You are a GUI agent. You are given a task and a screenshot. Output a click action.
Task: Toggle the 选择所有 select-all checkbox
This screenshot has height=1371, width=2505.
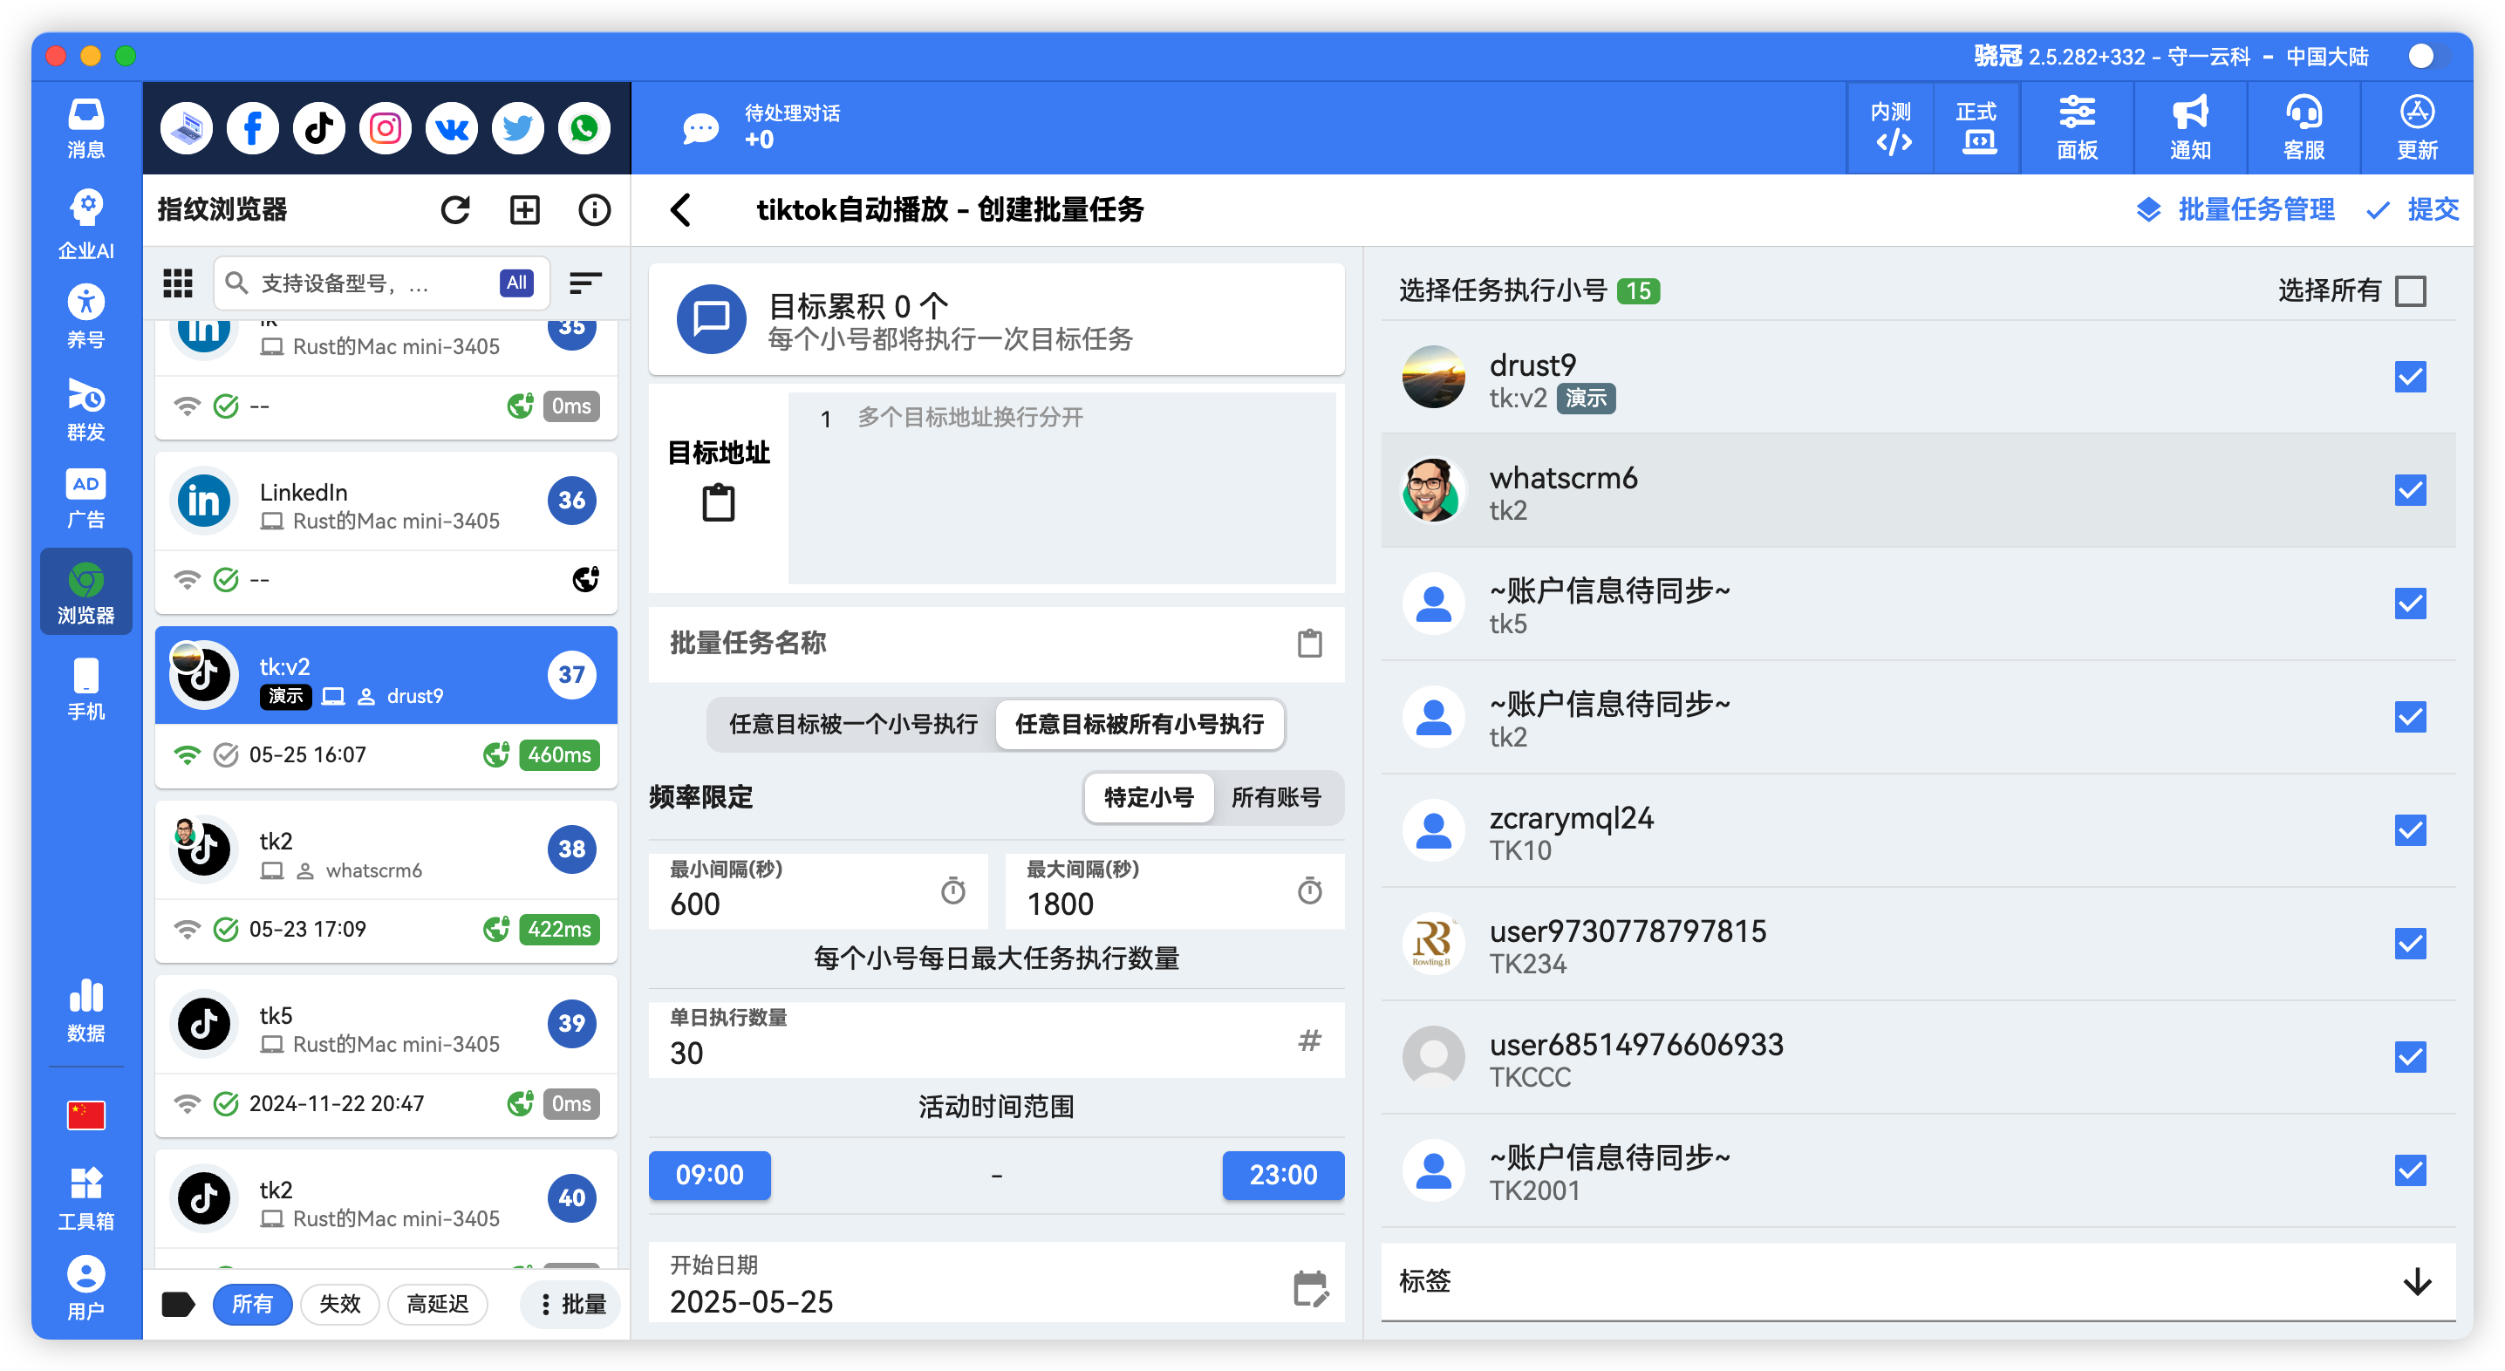[2412, 290]
